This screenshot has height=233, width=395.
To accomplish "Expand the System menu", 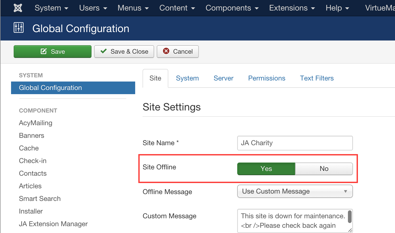I will 52,8.
